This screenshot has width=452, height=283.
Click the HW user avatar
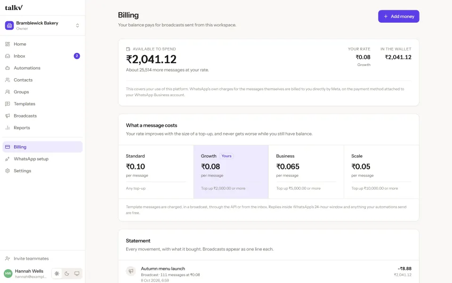(x=8, y=273)
